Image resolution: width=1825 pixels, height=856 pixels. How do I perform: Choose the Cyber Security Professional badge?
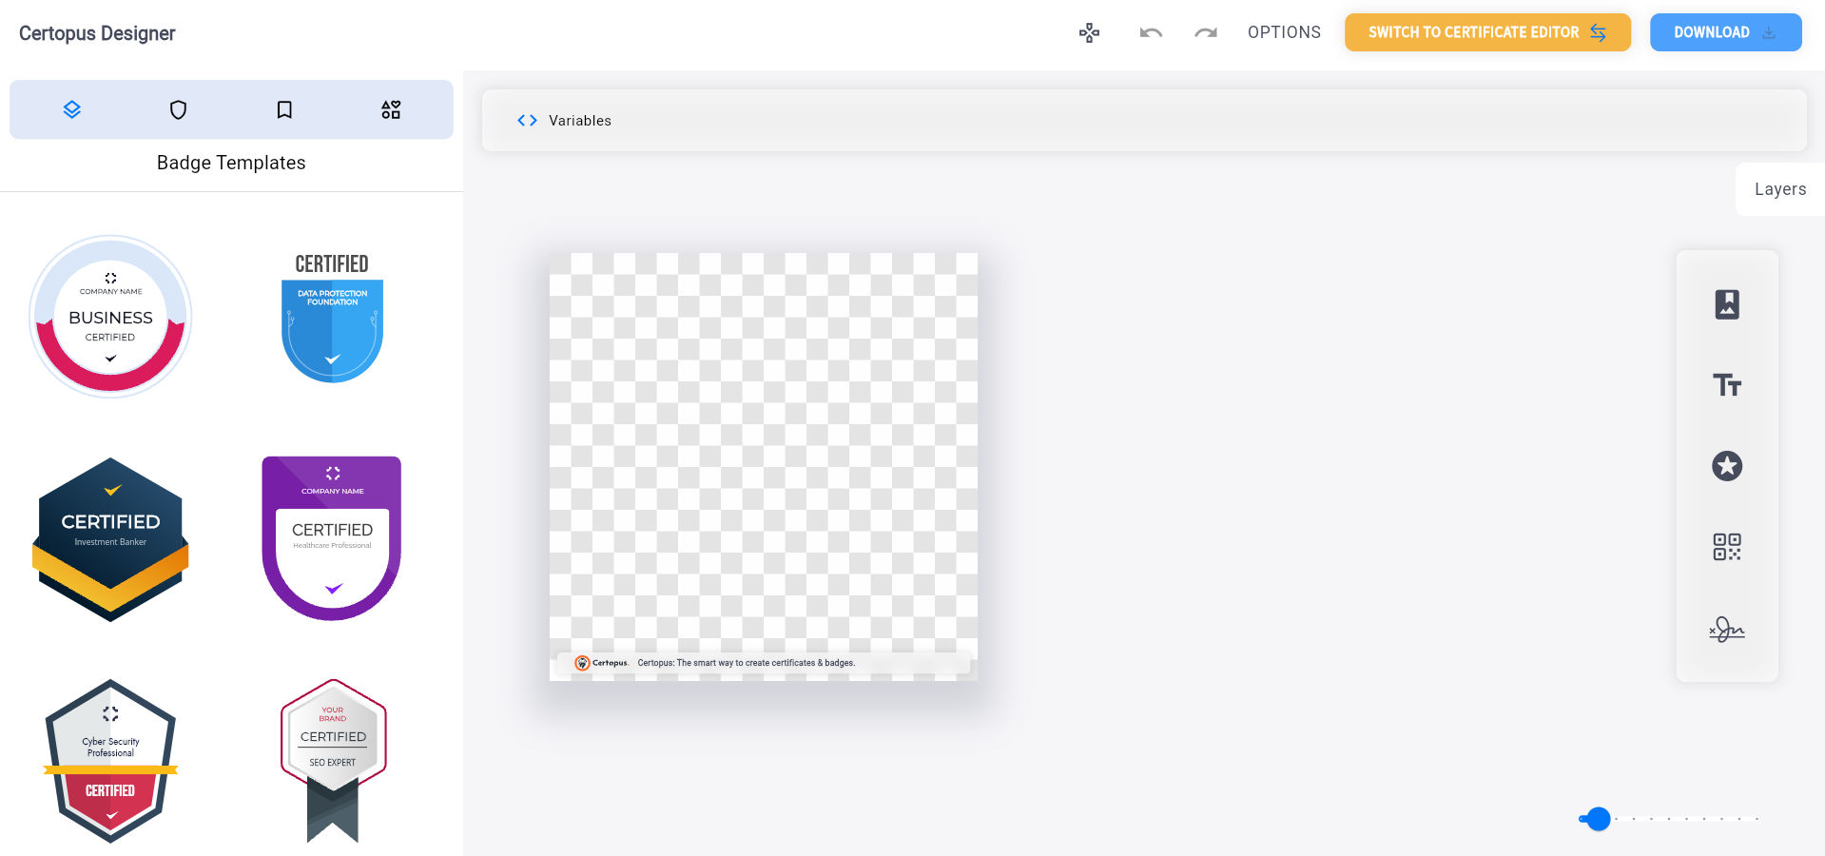[x=110, y=761]
